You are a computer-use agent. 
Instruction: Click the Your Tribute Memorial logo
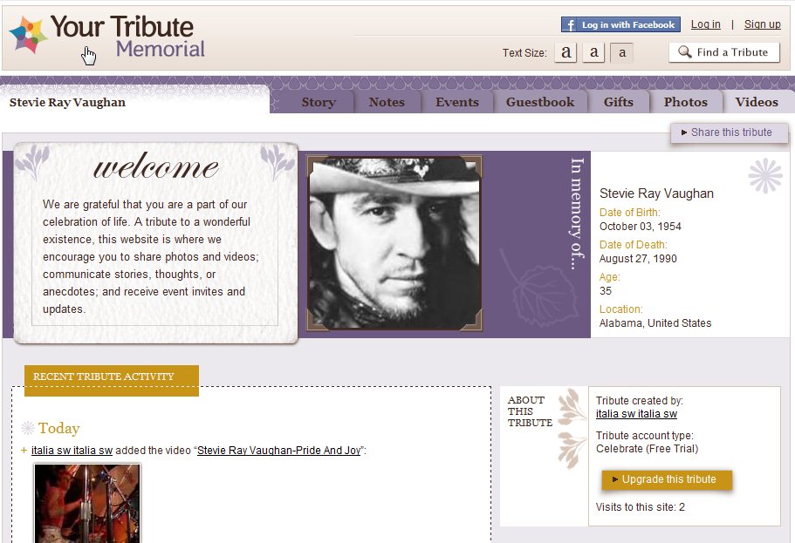pos(107,36)
